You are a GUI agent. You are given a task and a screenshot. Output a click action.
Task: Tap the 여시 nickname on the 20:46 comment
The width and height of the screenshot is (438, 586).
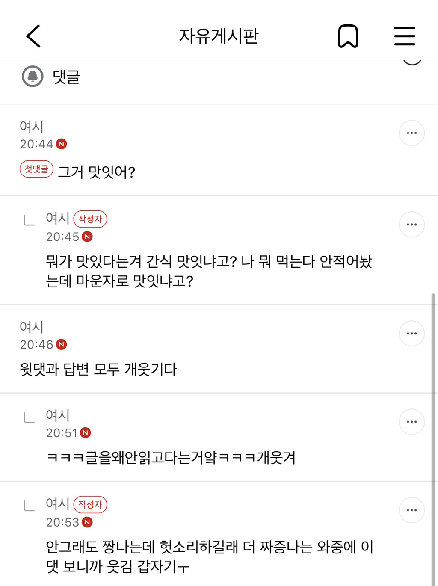(32, 327)
